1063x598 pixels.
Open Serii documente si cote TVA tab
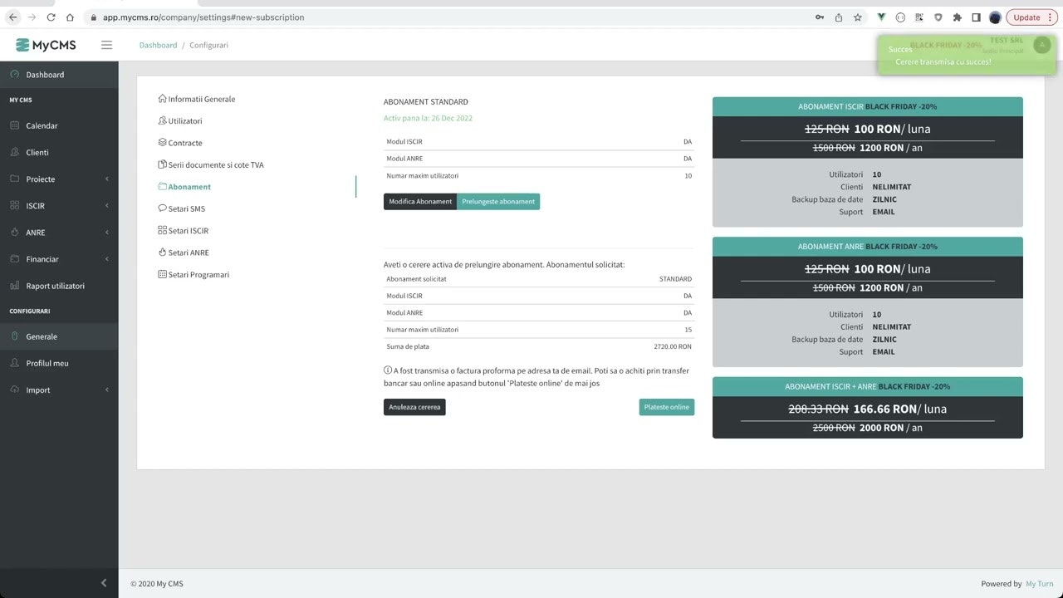pyautogui.click(x=211, y=164)
